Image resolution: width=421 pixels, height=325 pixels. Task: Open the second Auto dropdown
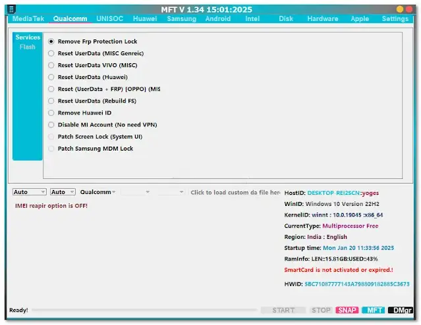pyautogui.click(x=63, y=192)
